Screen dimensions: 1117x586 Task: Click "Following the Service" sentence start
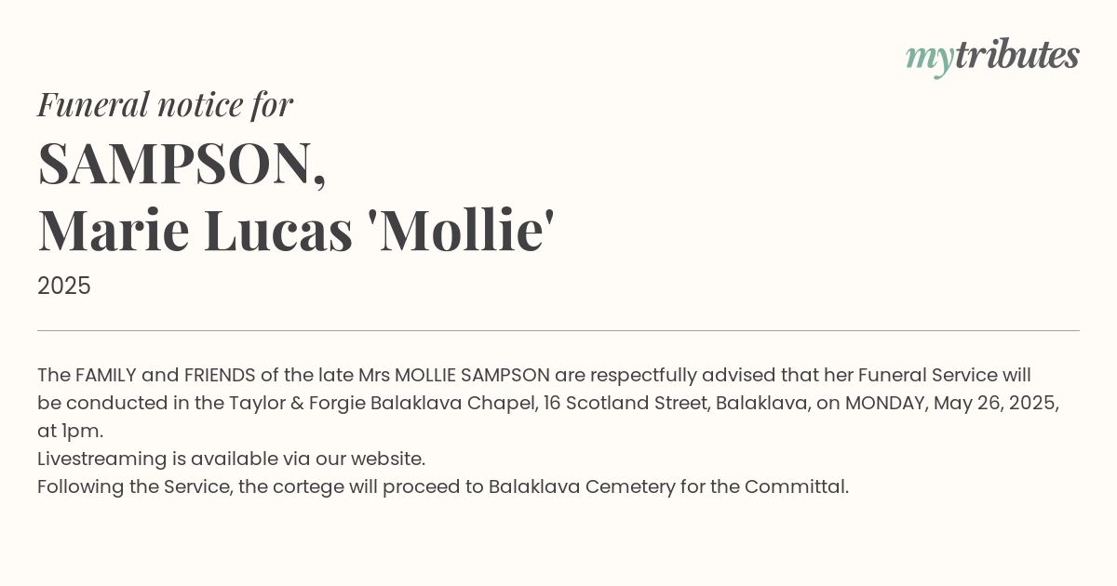133,486
